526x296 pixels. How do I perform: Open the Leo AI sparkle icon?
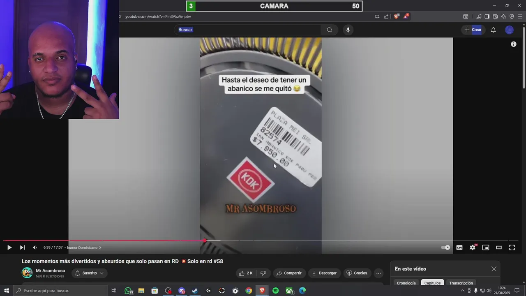click(503, 16)
